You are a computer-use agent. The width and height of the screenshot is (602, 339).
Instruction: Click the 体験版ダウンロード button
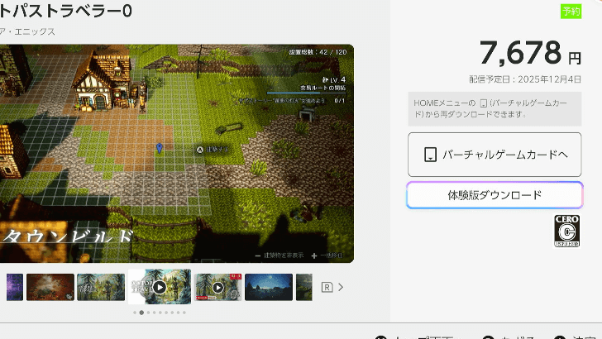point(494,195)
